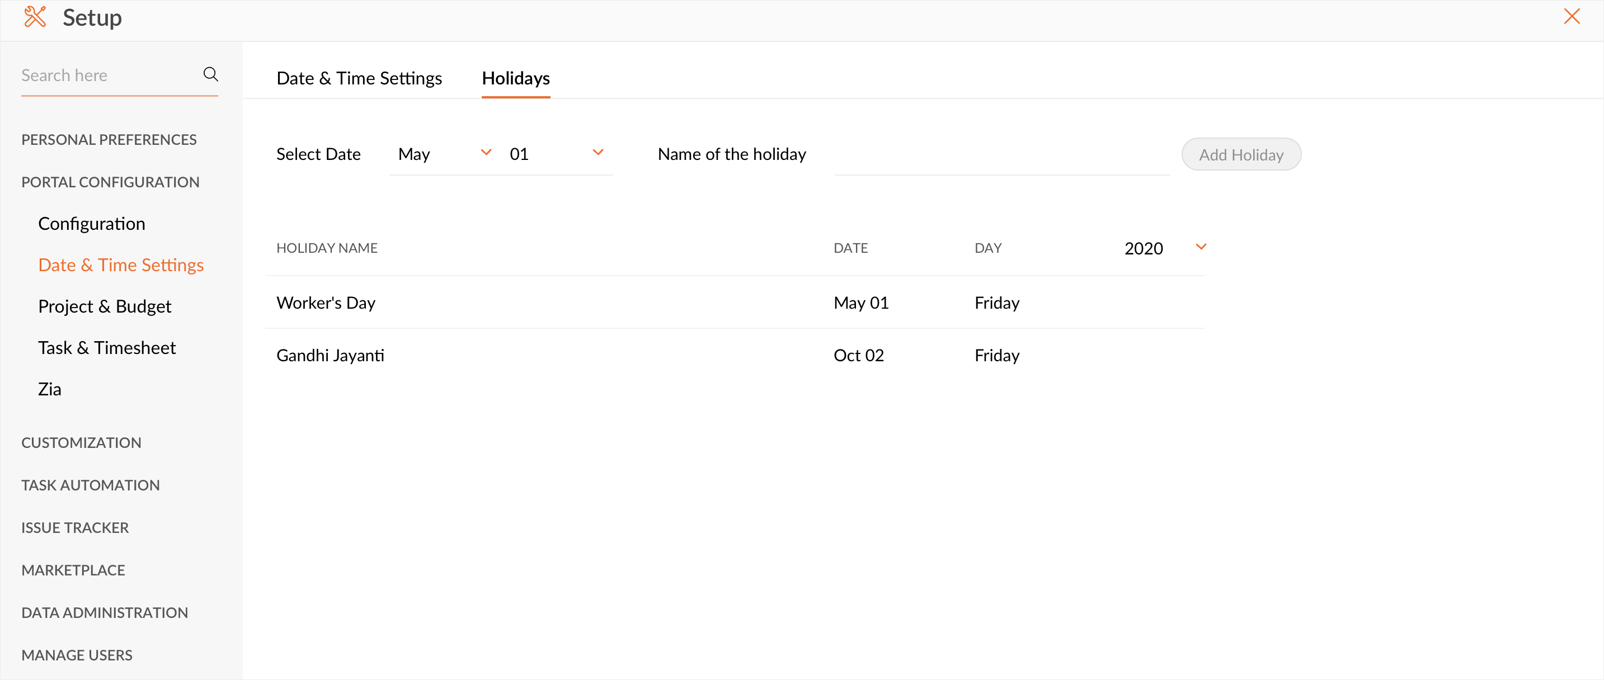Select Project & Budget settings

tap(105, 306)
